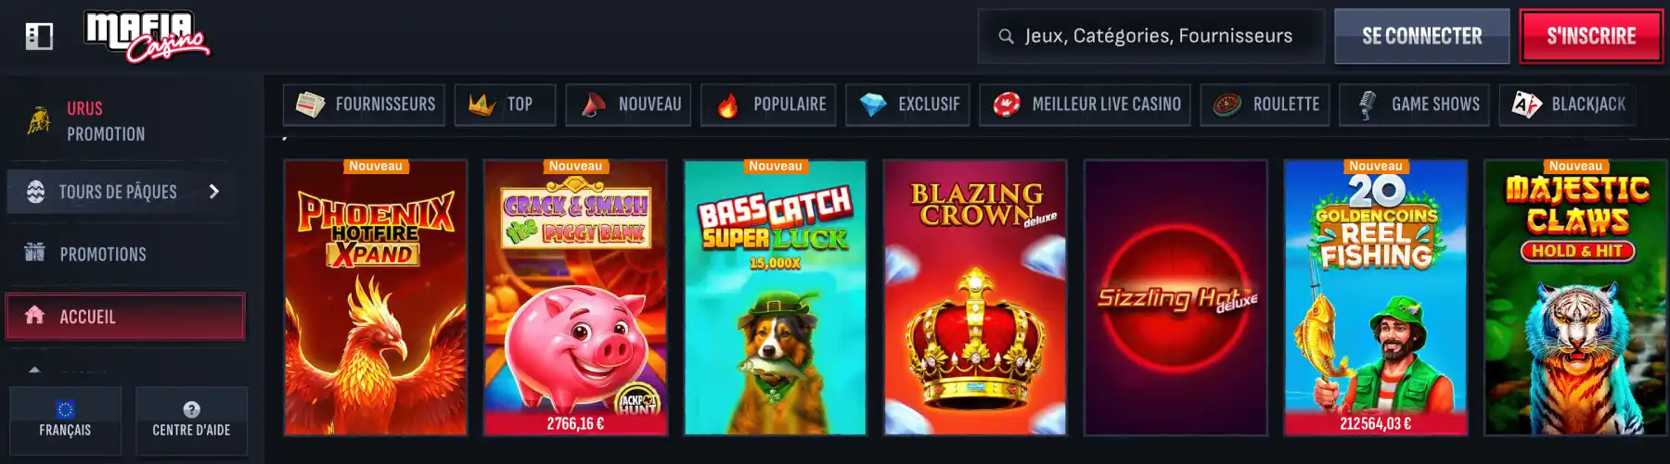Expand Tours de Pâques chevron
Image resolution: width=1670 pixels, height=464 pixels.
214,192
